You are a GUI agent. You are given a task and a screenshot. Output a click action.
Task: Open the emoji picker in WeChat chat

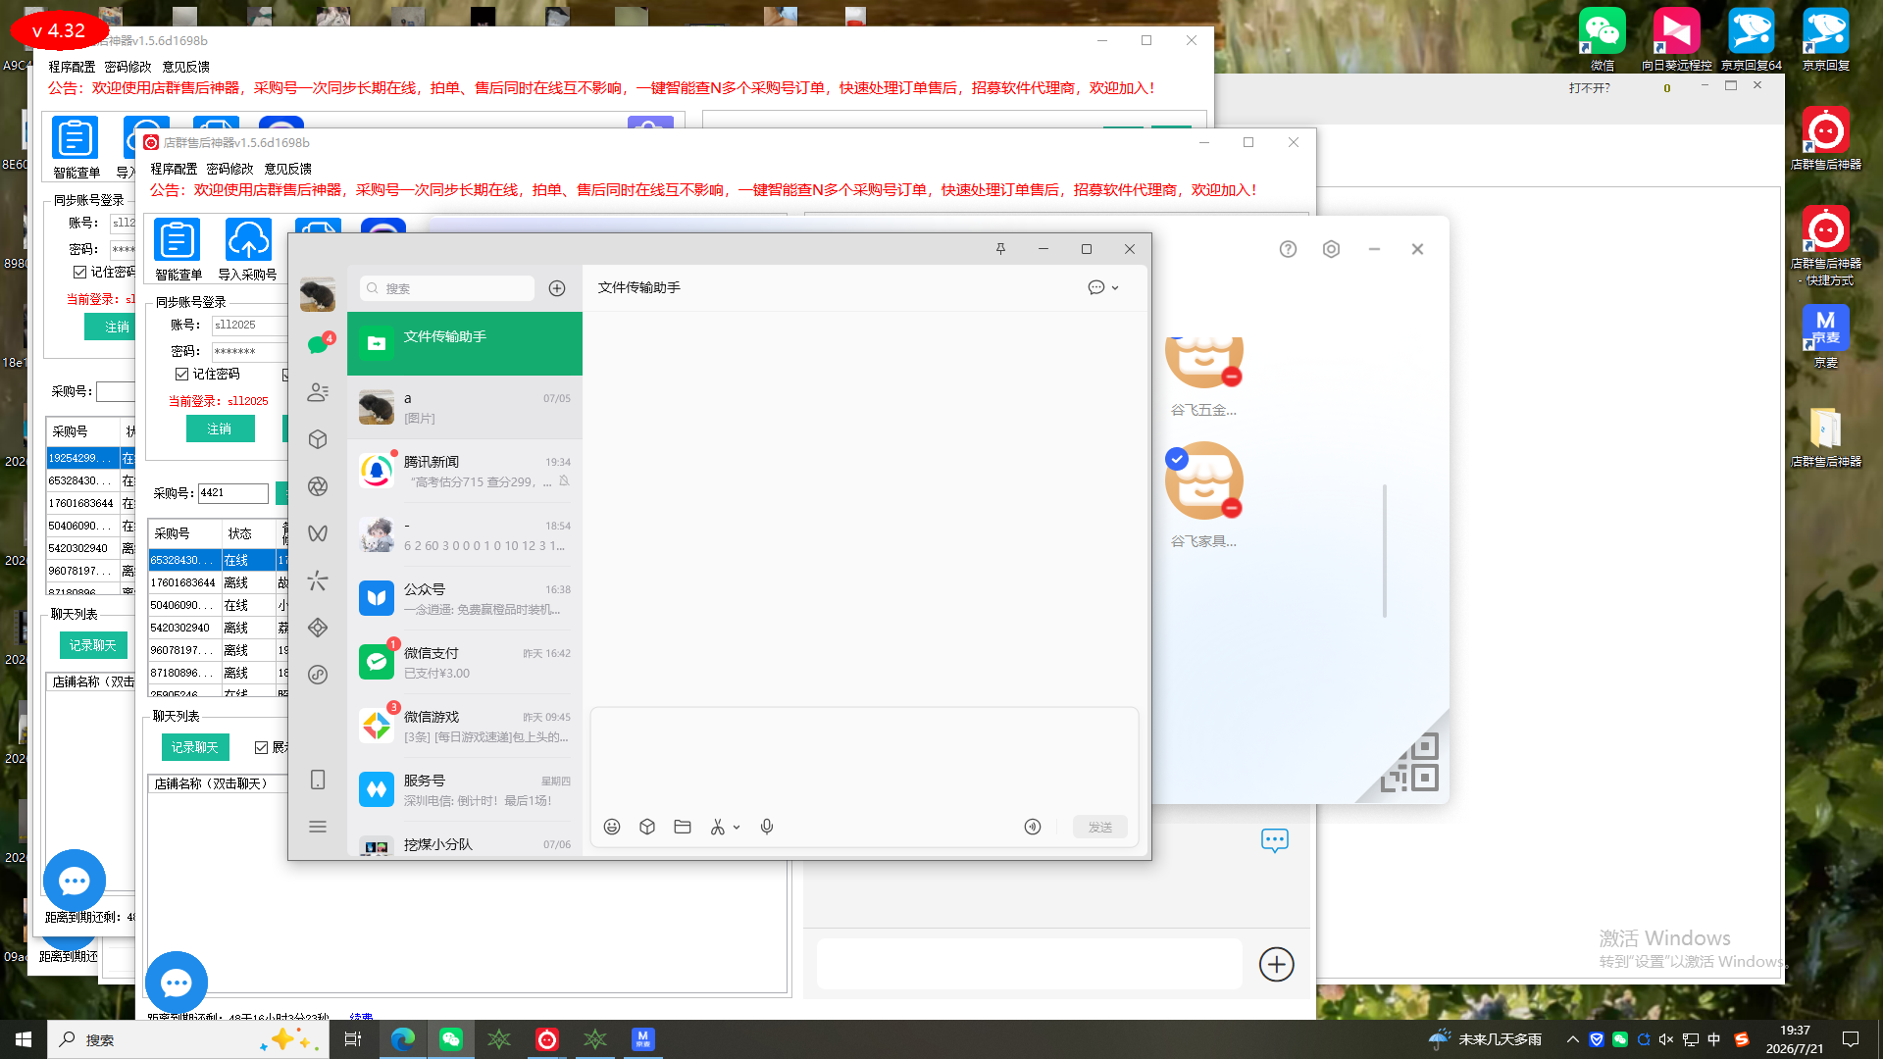pyautogui.click(x=612, y=827)
